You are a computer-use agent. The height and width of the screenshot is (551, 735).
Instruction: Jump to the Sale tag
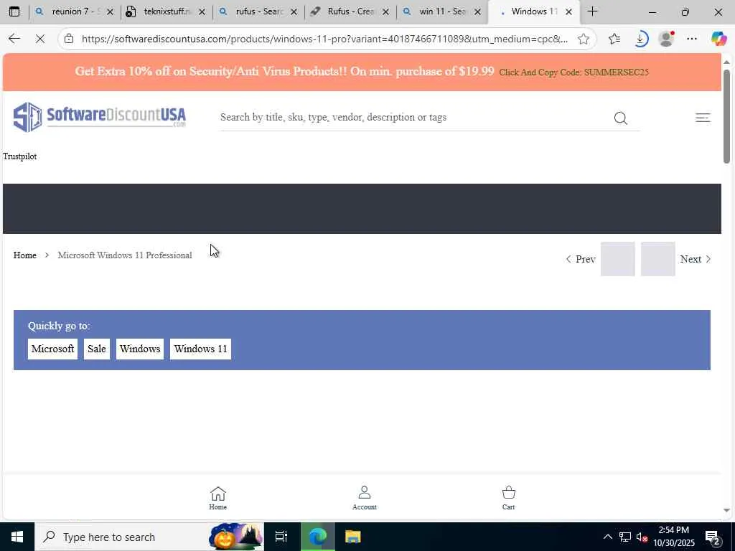(x=97, y=349)
